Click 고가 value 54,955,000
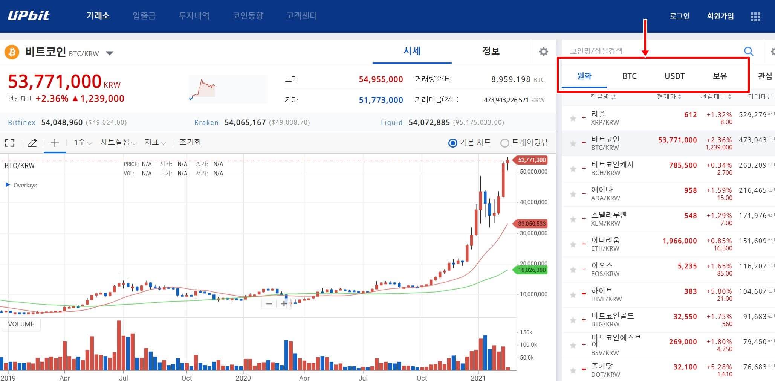 tap(381, 79)
